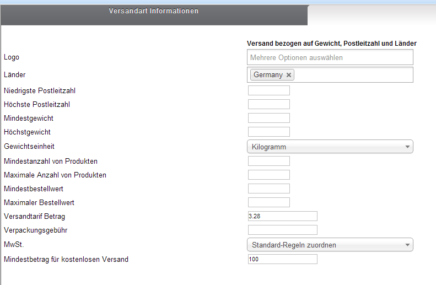436x285 pixels.
Task: Click the Maximaler Bestellwert text box
Action: pyautogui.click(x=268, y=202)
